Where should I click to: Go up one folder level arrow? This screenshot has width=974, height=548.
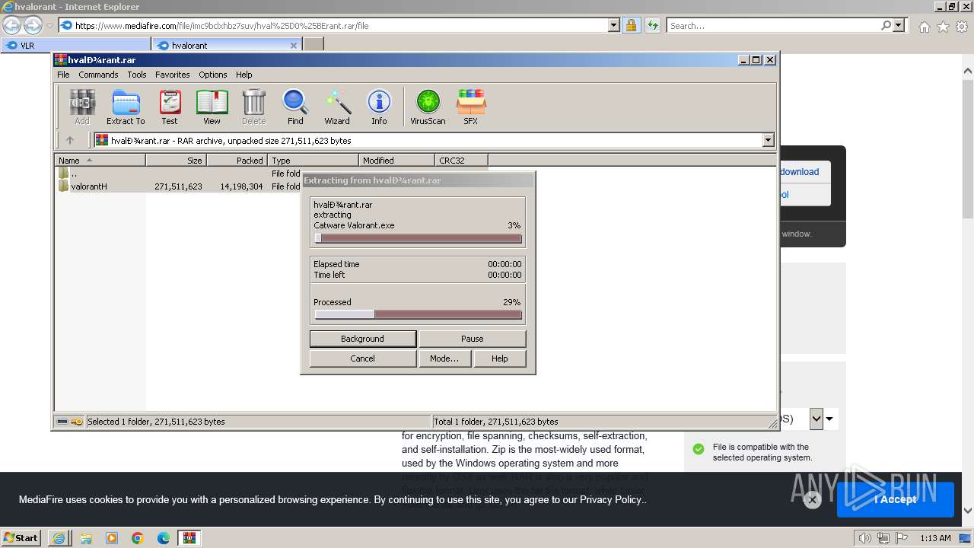point(70,140)
